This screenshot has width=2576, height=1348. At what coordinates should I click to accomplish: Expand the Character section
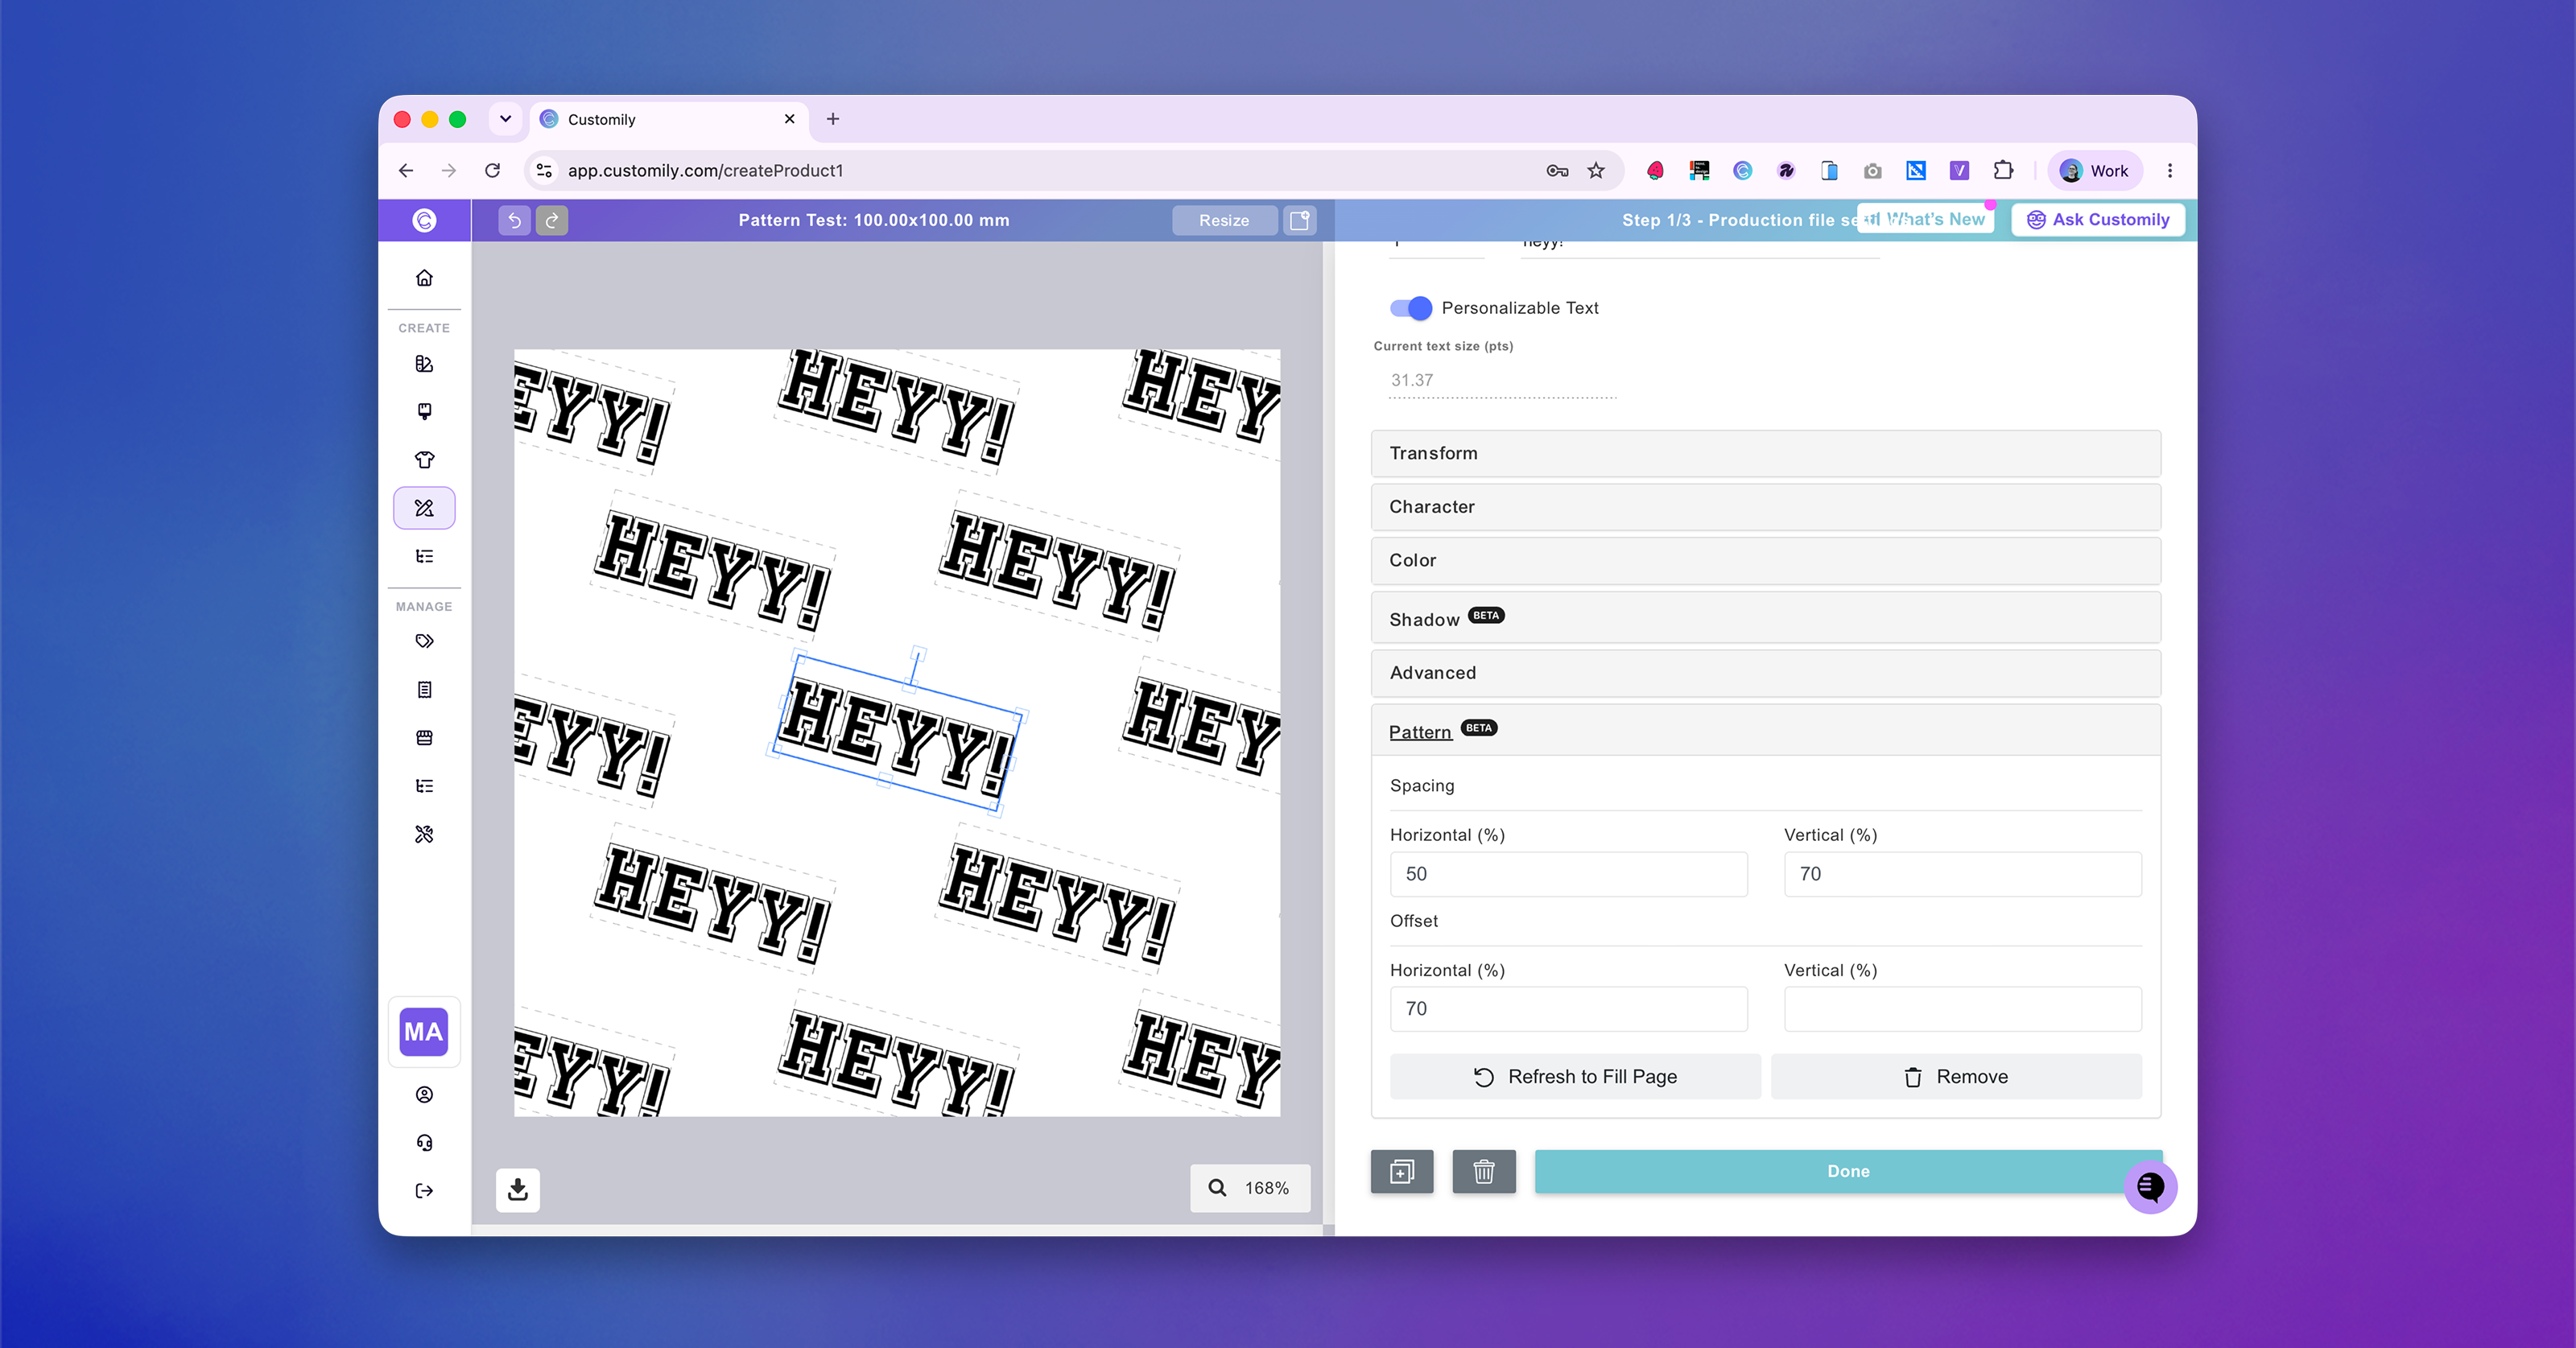(x=1765, y=507)
